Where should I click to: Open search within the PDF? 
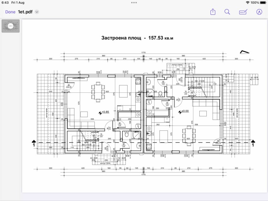point(227,12)
